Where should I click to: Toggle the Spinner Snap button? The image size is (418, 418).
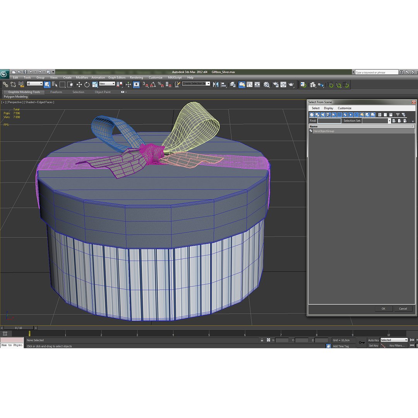pyautogui.click(x=168, y=84)
